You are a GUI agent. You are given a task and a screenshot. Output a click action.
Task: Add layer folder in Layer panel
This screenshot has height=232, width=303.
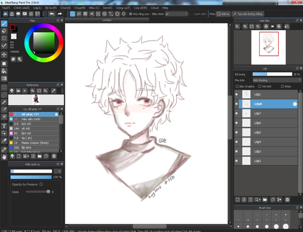click(265, 200)
